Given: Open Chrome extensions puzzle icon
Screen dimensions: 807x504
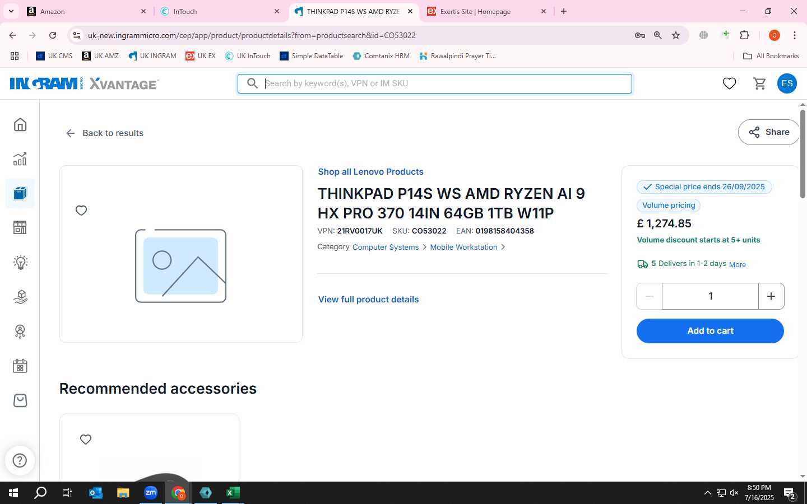Looking at the screenshot, I should pos(745,35).
